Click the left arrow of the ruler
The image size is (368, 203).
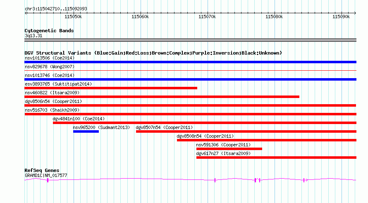click(26, 13)
